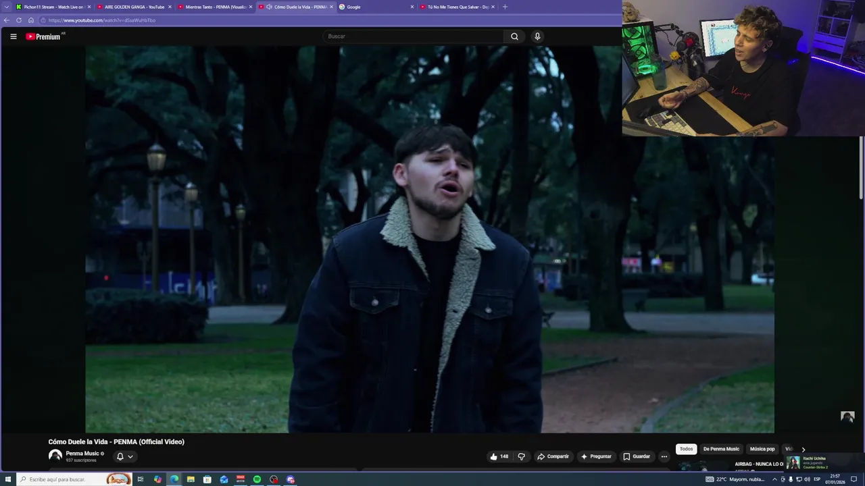Click the 937 suscriptores text

coord(81,460)
